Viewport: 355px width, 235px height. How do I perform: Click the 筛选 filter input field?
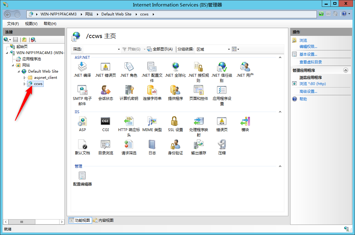pos(100,49)
